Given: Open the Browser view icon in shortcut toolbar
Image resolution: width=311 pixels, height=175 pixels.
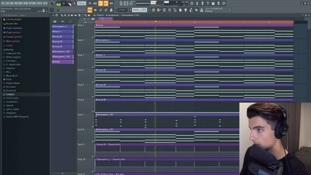Looking at the screenshot, I should [175, 10].
